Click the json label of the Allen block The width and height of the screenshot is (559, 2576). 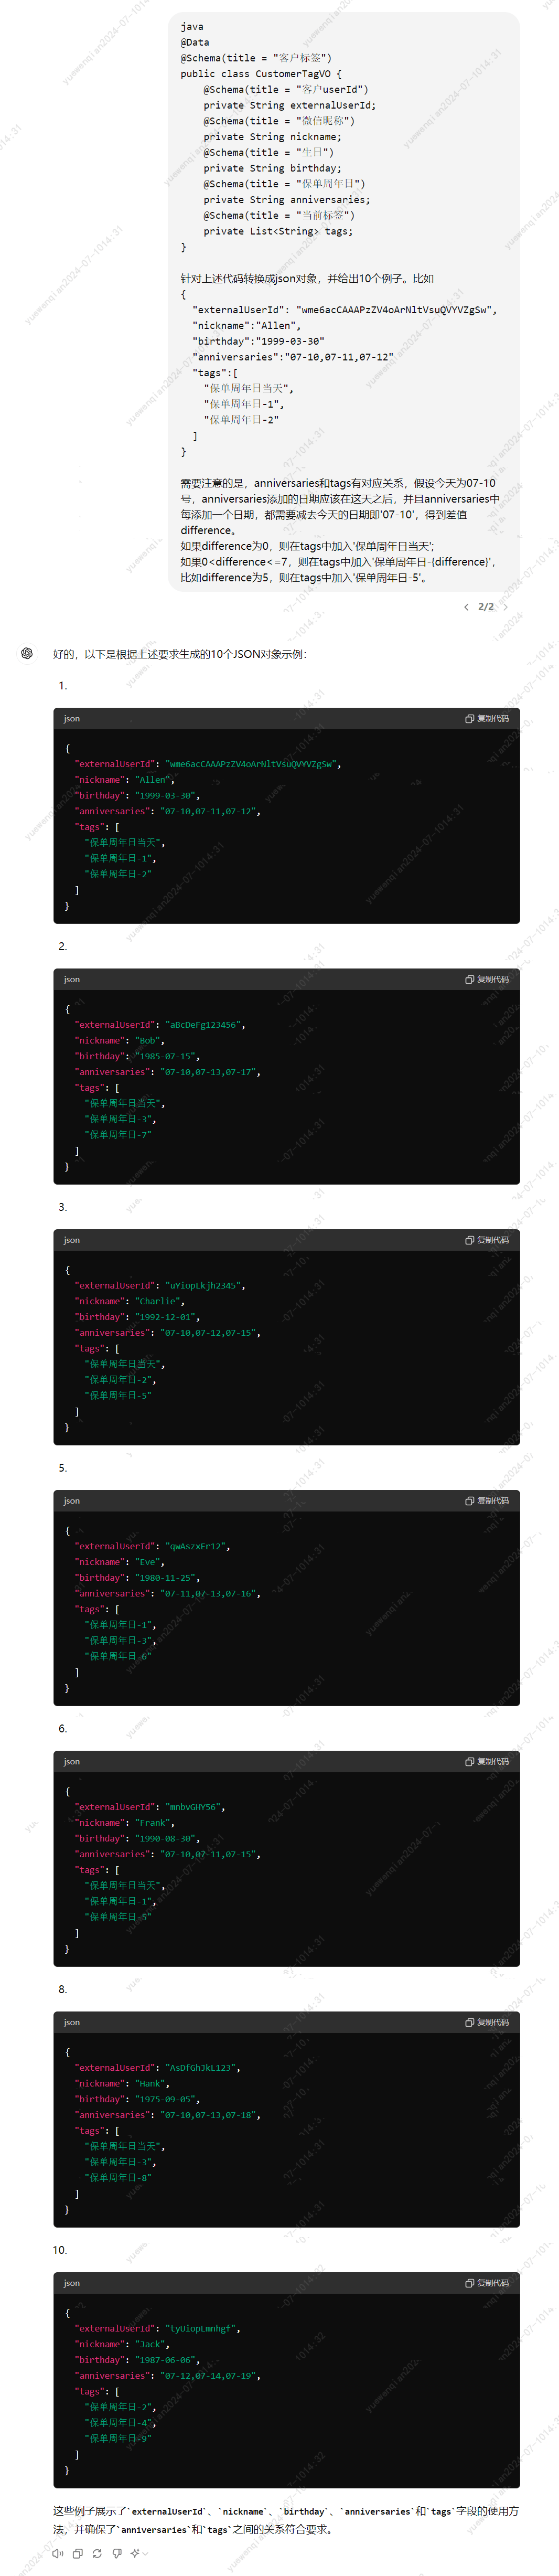(72, 718)
